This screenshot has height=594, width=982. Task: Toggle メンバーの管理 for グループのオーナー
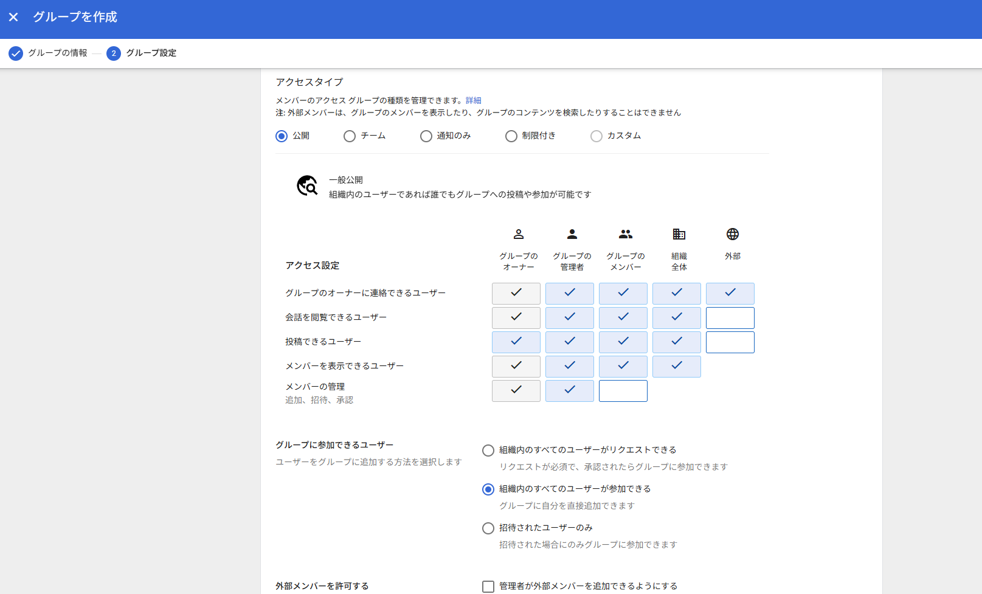(516, 391)
